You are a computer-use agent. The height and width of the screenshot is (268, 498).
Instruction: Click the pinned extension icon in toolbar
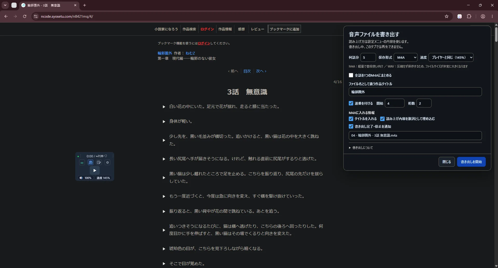coord(460,16)
